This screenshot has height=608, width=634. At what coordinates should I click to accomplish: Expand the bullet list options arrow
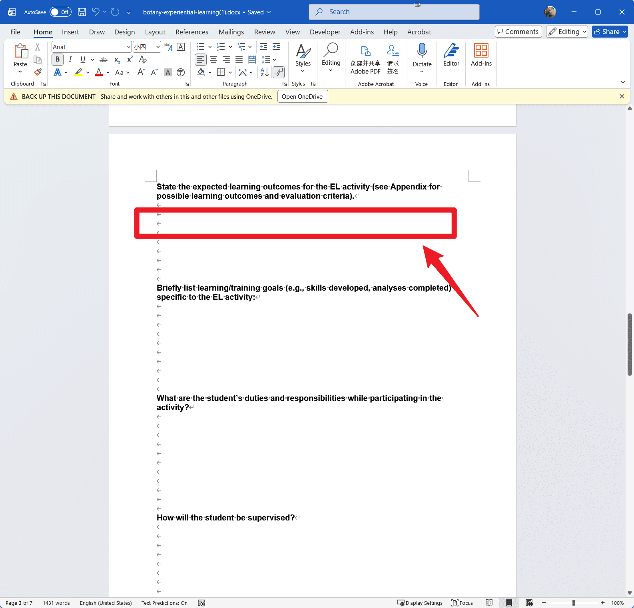click(x=210, y=47)
